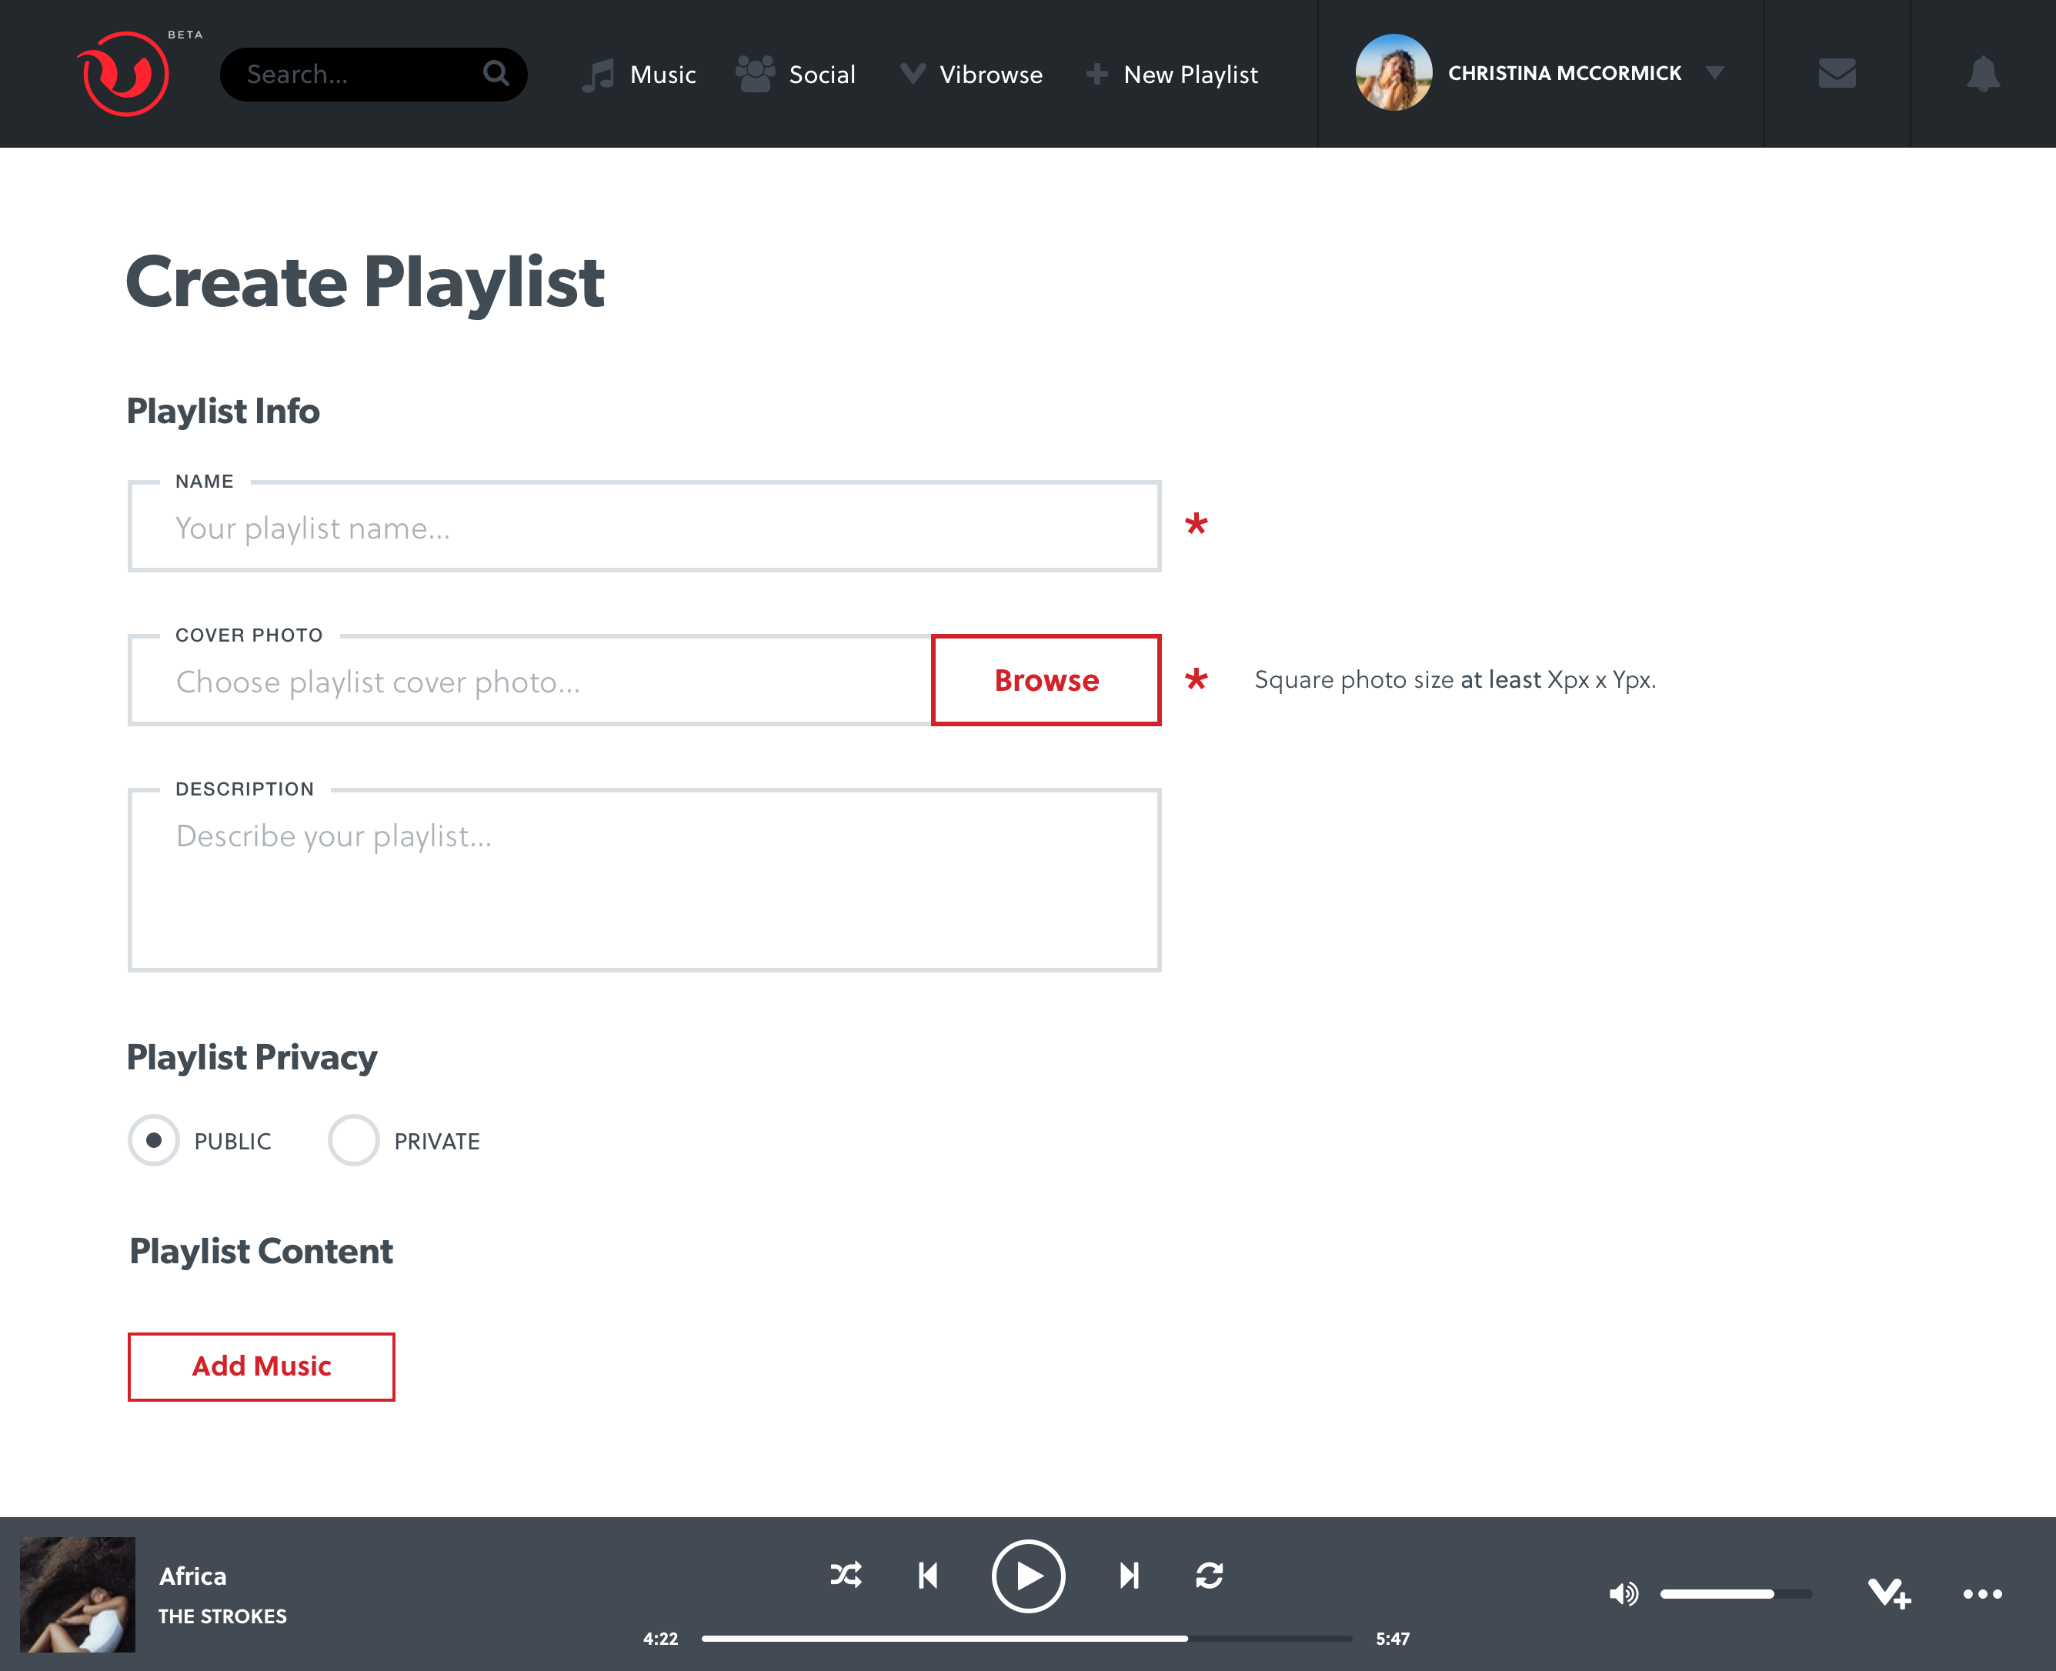This screenshot has width=2056, height=1671.
Task: Skip to the next track
Action: click(x=1129, y=1575)
